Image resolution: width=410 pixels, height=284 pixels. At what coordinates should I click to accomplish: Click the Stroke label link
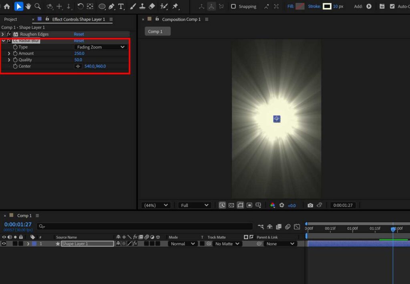click(x=314, y=6)
